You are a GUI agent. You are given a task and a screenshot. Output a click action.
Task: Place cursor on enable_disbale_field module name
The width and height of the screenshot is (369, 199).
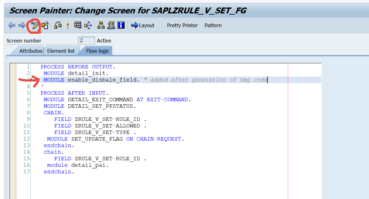(x=102, y=80)
